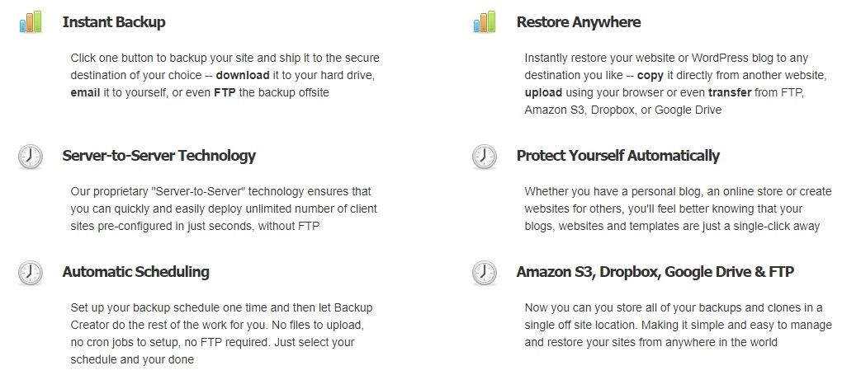861x375 pixels.
Task: Click the Automatic Scheduling heading
Action: pyautogui.click(x=135, y=272)
